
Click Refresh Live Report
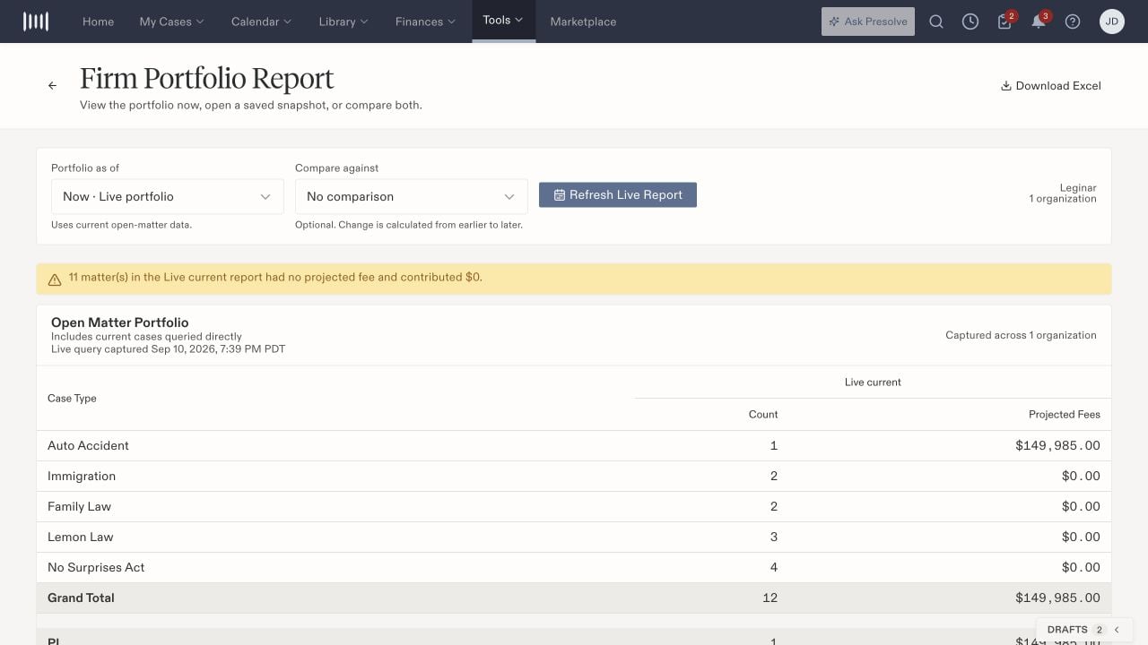pyautogui.click(x=618, y=194)
